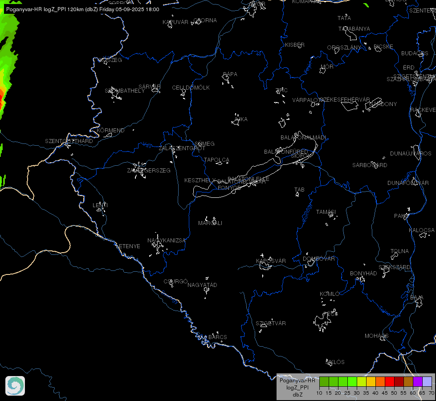
Task: Click the DUNAFÖLDVÁR city label
Action: [408, 183]
